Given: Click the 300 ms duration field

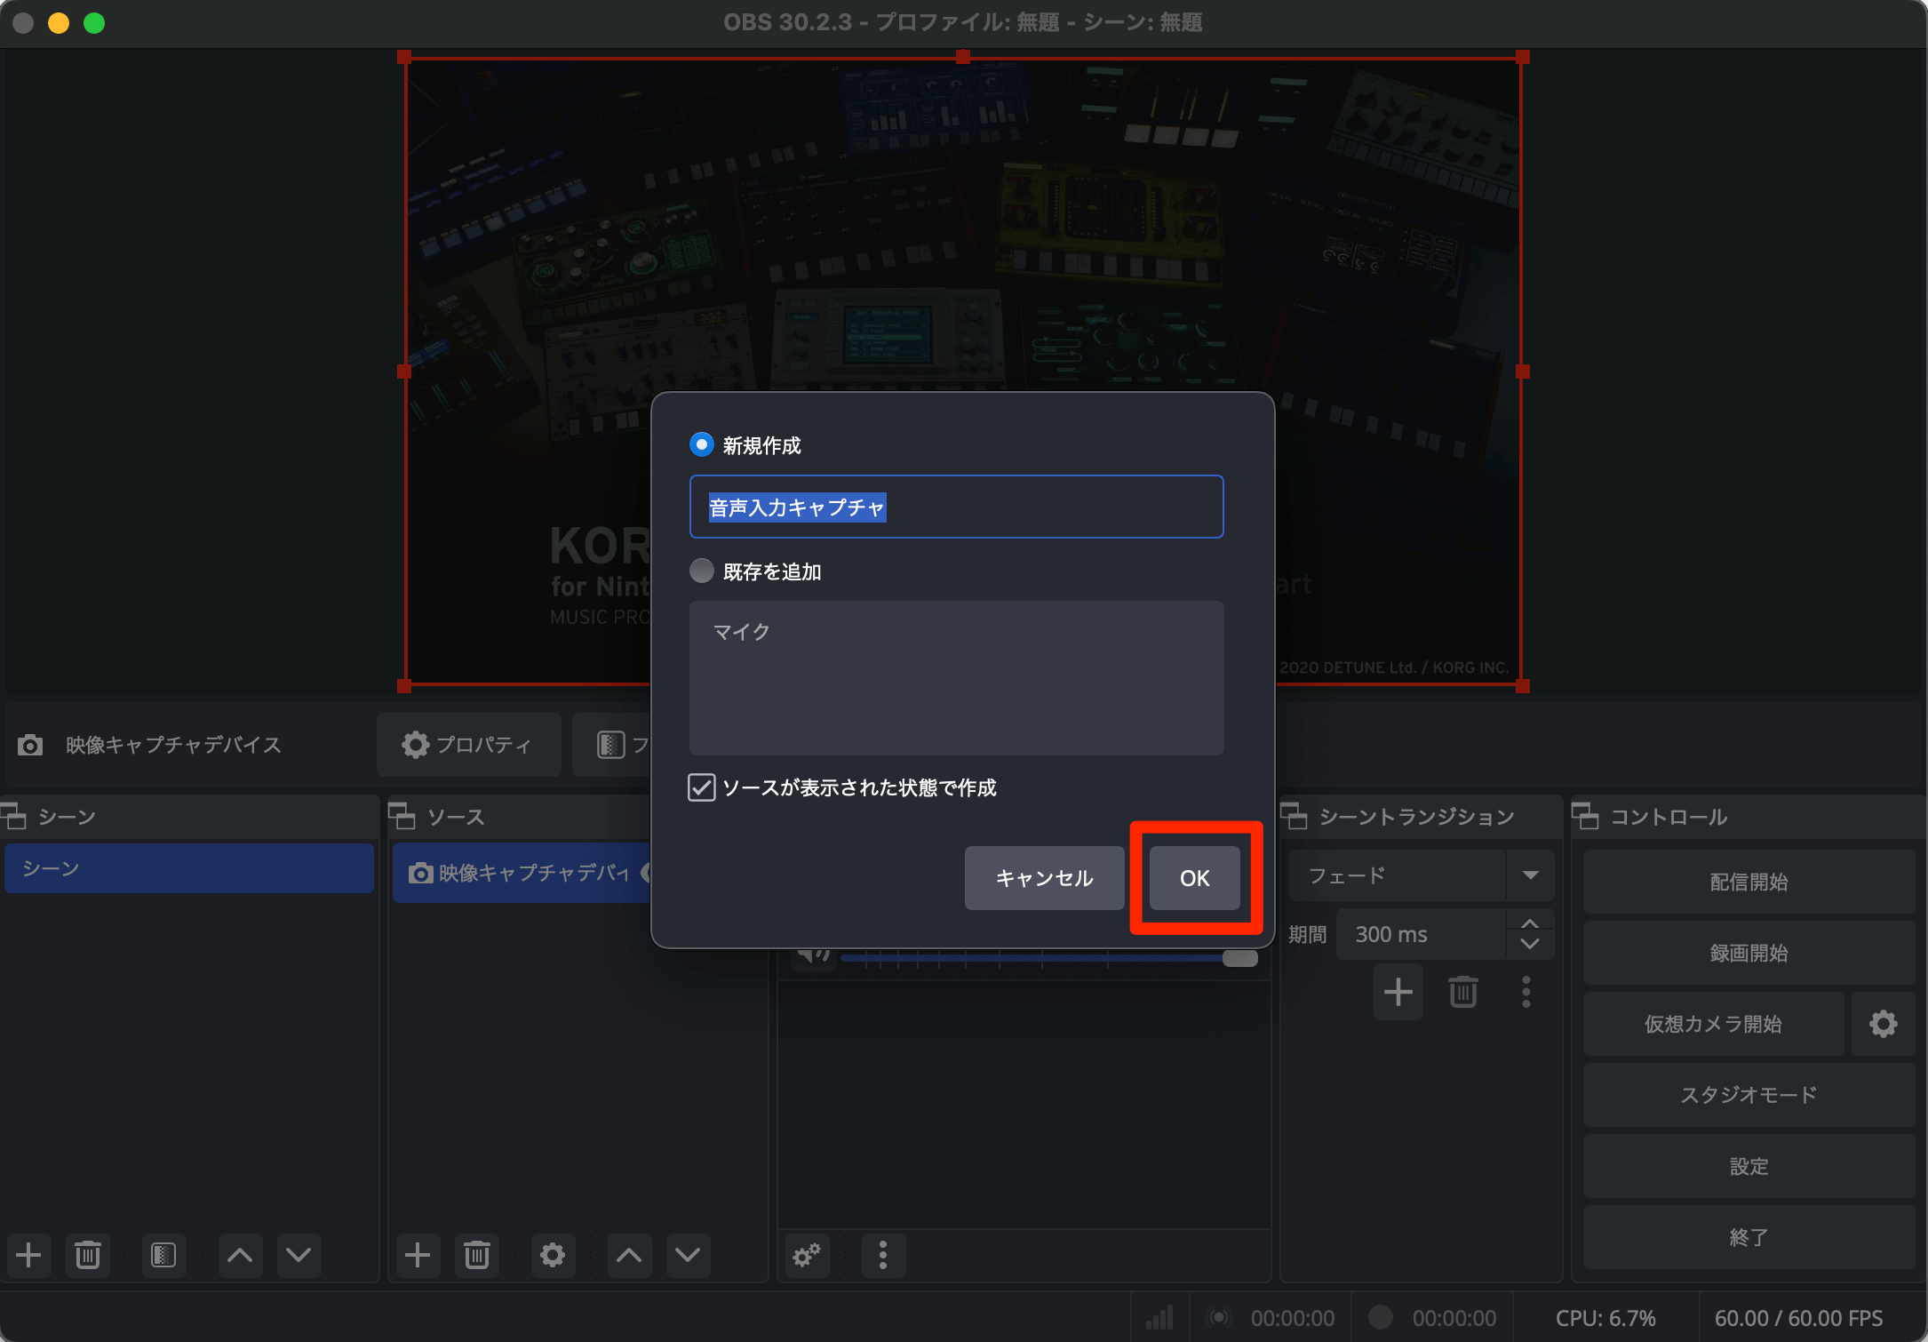Looking at the screenshot, I should [1421, 934].
